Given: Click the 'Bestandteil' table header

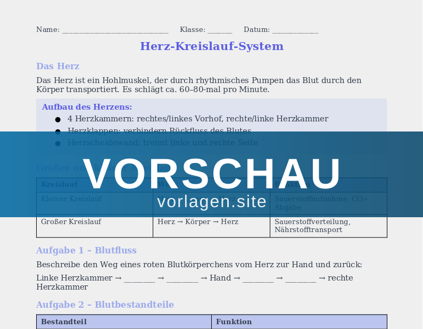Looking at the screenshot, I should click(124, 322).
